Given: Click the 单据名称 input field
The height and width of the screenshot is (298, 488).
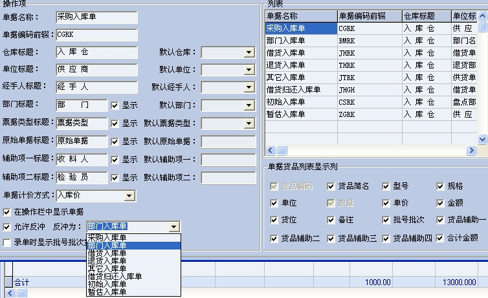Looking at the screenshot, I should pos(96,17).
